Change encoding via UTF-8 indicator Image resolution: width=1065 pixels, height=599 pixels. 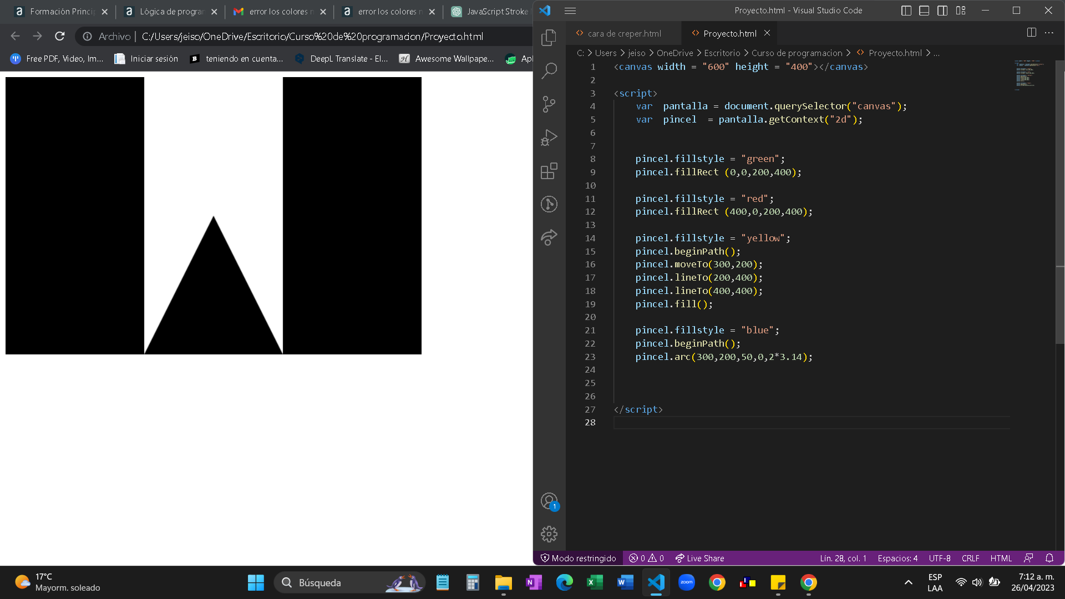pyautogui.click(x=940, y=559)
